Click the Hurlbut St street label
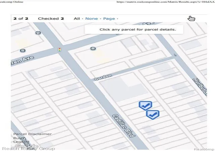Viewport: 215px width, 151px height. click(200, 87)
